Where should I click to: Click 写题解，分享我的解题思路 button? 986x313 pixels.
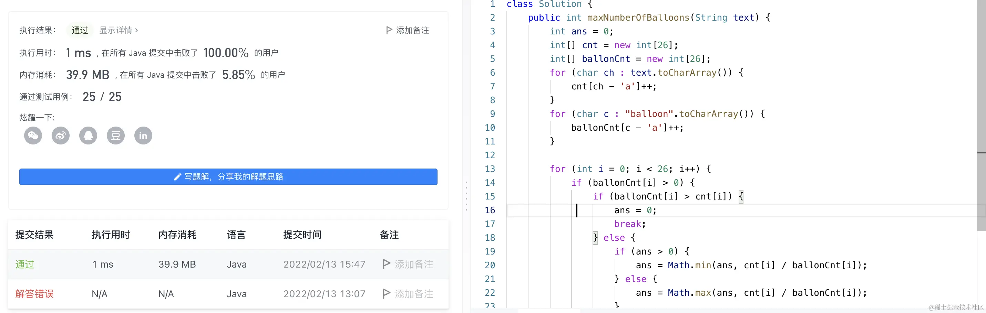pyautogui.click(x=228, y=177)
